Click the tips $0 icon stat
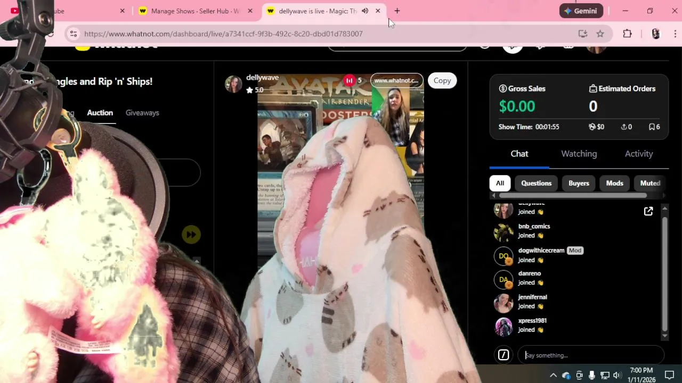Screen dimensions: 682x383 [x=596, y=127]
